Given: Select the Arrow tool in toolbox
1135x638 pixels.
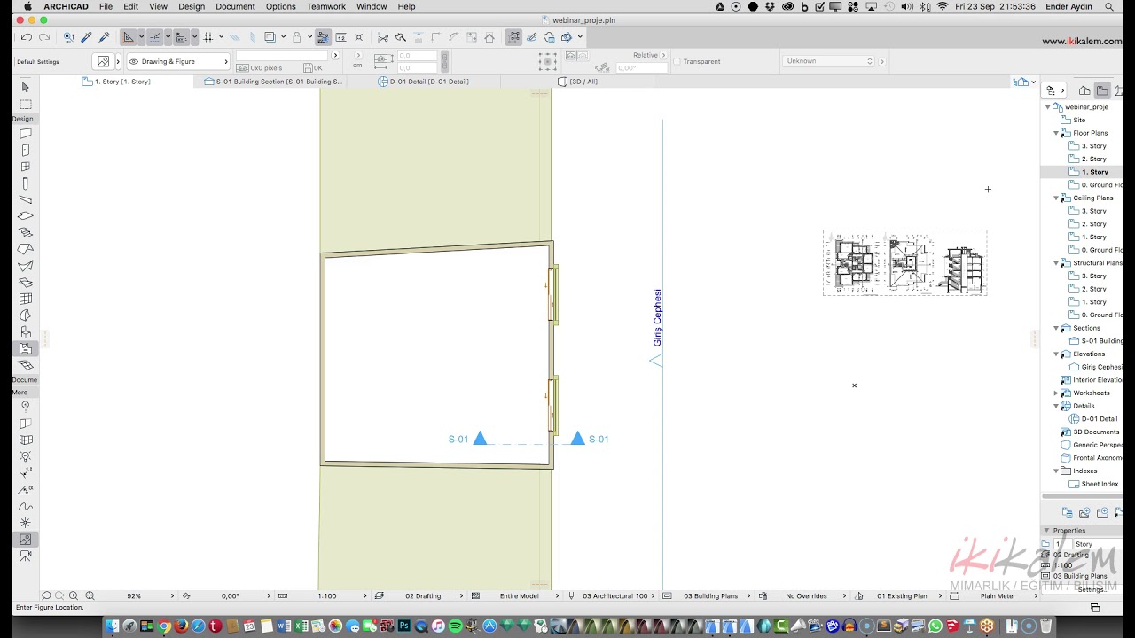Looking at the screenshot, I should tap(25, 87).
